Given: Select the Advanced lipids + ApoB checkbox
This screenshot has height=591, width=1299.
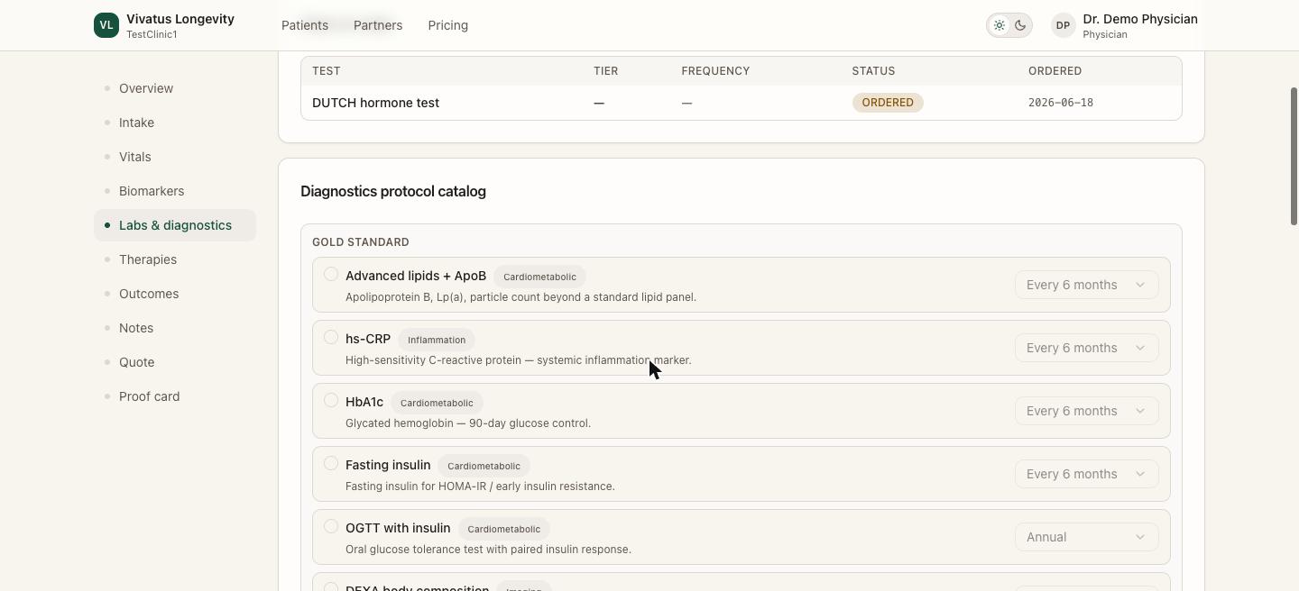Looking at the screenshot, I should (x=331, y=274).
